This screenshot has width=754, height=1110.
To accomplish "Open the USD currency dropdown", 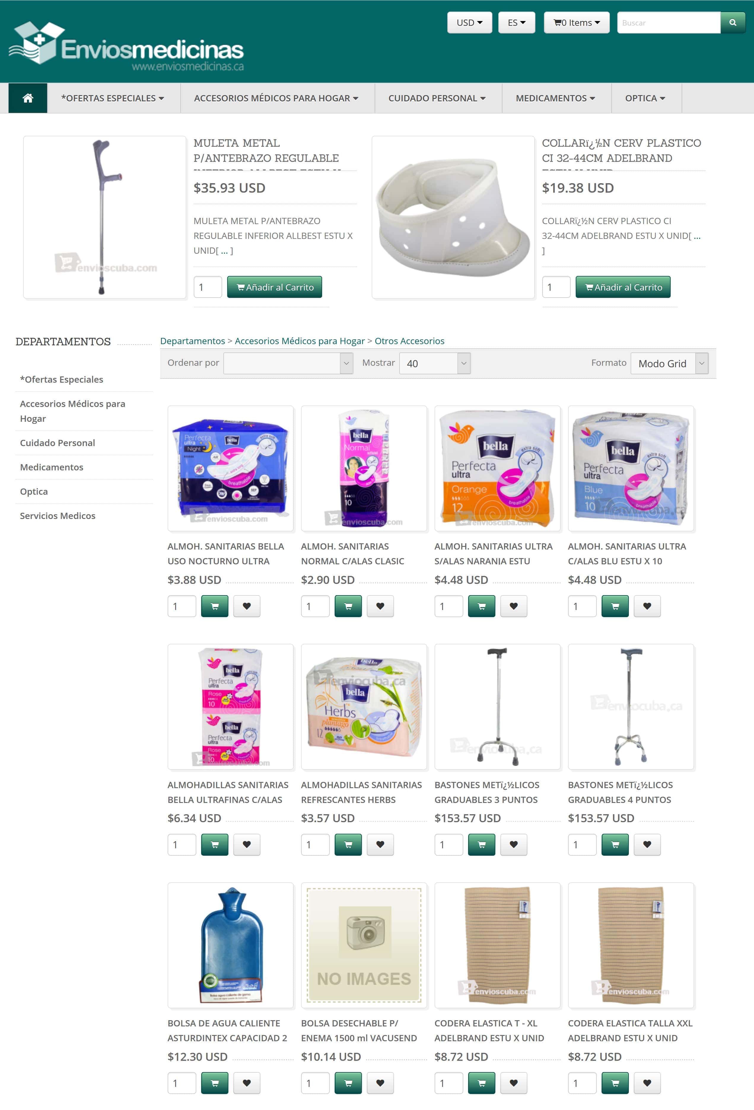I will click(470, 23).
